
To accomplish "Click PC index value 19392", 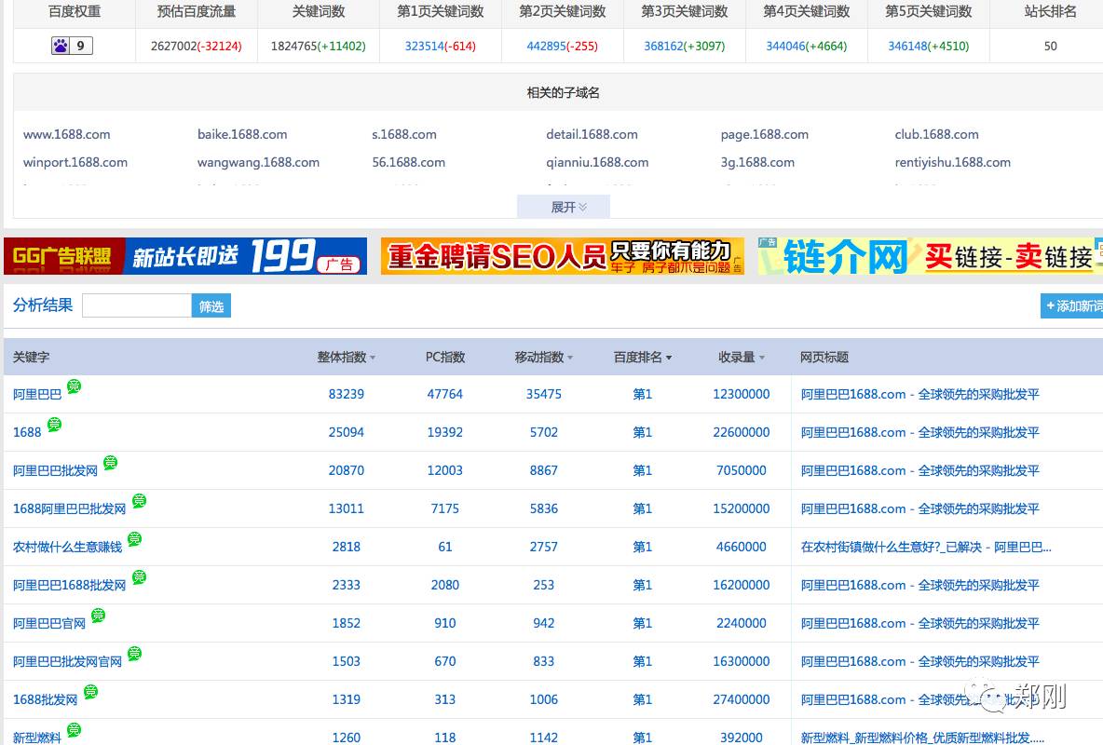I will tap(444, 432).
